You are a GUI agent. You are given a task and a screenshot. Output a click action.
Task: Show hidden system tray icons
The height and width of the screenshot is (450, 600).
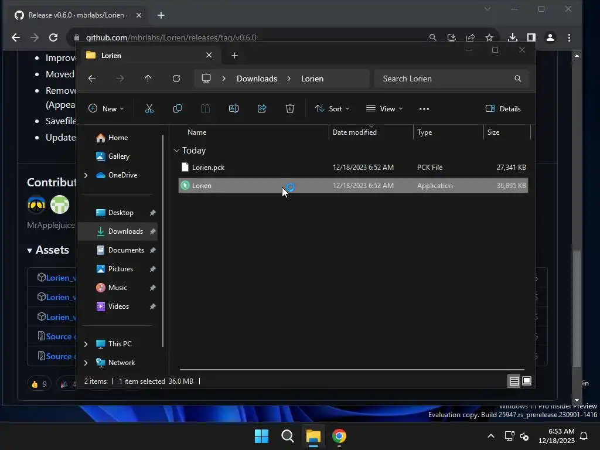(x=491, y=436)
